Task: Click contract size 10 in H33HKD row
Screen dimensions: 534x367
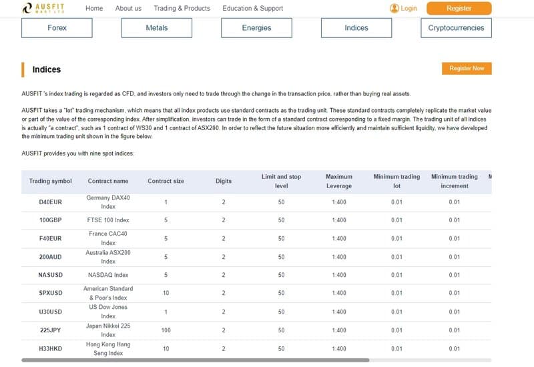Action: pyautogui.click(x=166, y=349)
